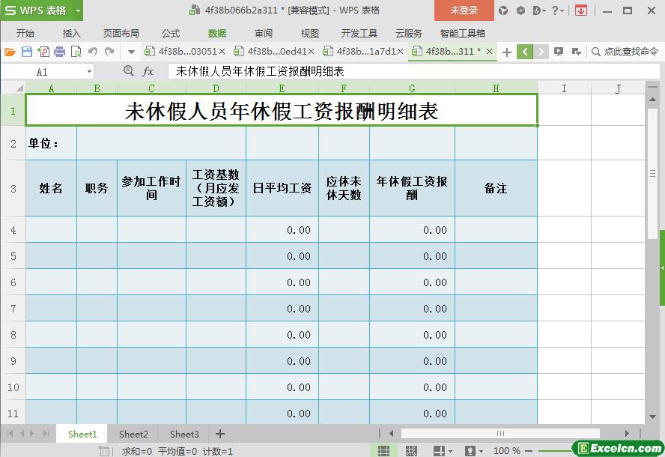
Task: Open the WPS 表格 application menu dropdown
Action: tap(78, 10)
